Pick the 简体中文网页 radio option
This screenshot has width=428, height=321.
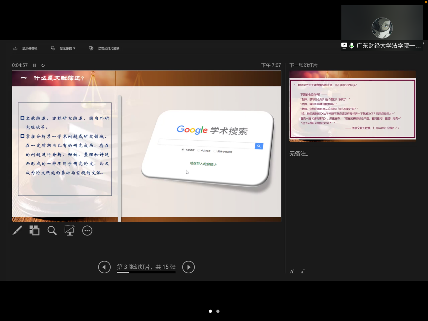tap(215, 151)
